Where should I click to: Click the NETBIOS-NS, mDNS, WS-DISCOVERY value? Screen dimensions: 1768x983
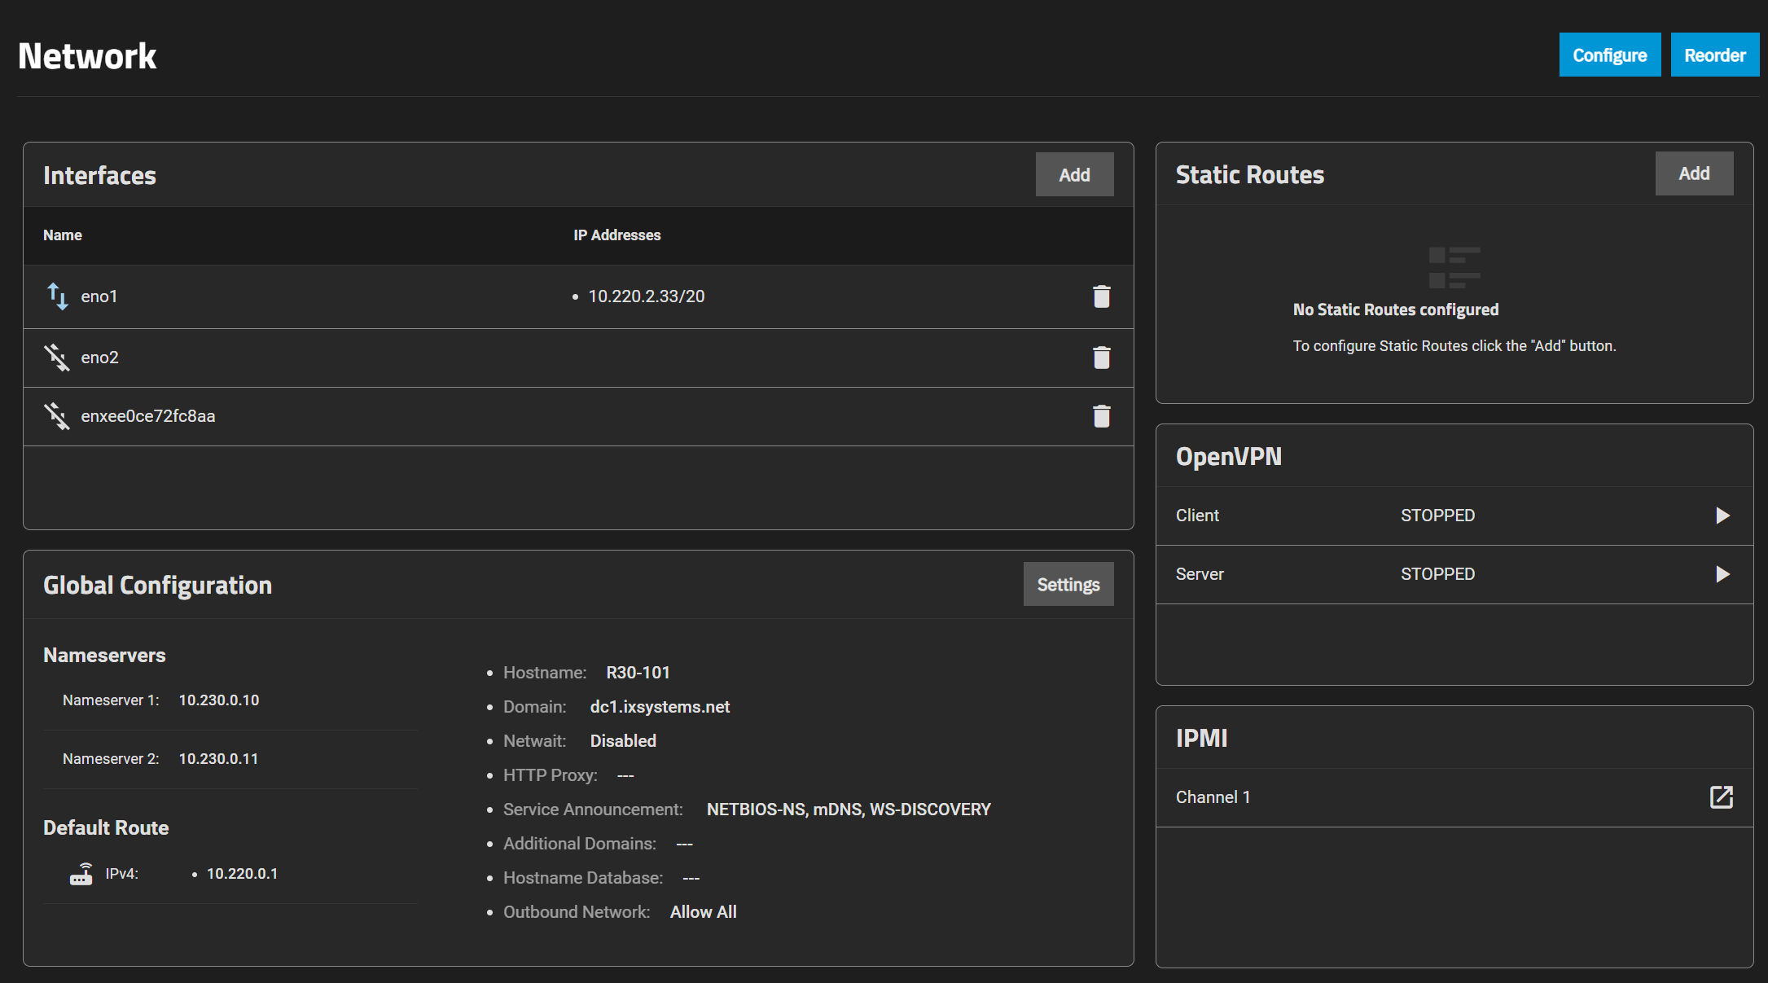pos(849,810)
